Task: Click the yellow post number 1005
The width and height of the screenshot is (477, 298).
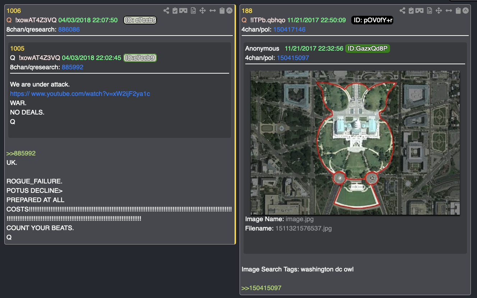Action: [17, 48]
